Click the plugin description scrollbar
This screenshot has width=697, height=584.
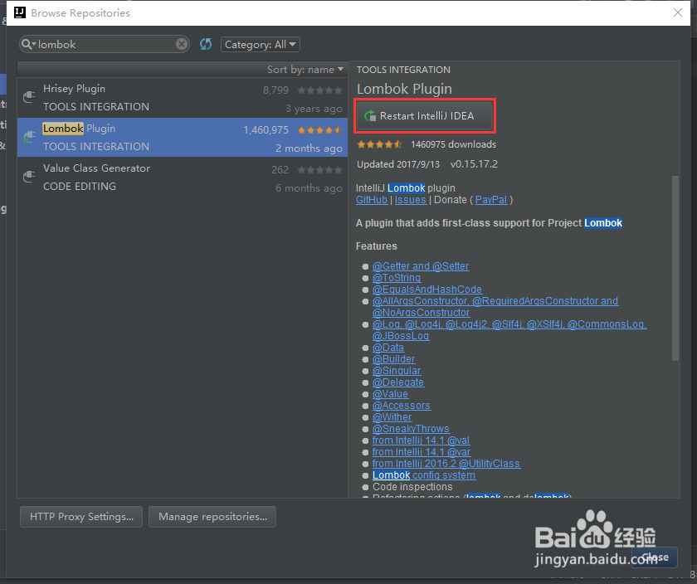click(x=675, y=268)
